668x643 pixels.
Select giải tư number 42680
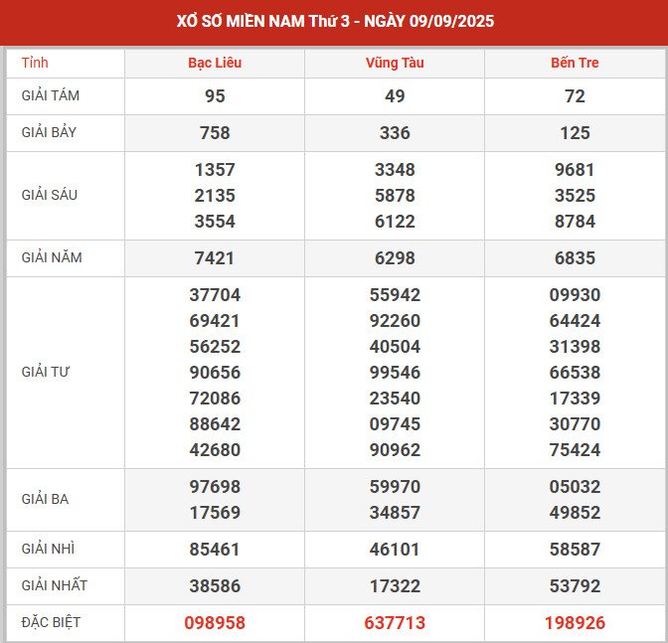coord(215,450)
